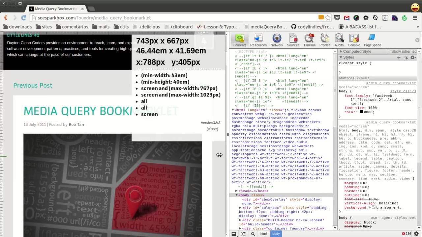Select the html breadcrumb

(x=263, y=234)
